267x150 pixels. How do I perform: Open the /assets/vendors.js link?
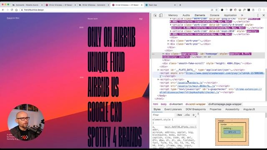coord(190,82)
